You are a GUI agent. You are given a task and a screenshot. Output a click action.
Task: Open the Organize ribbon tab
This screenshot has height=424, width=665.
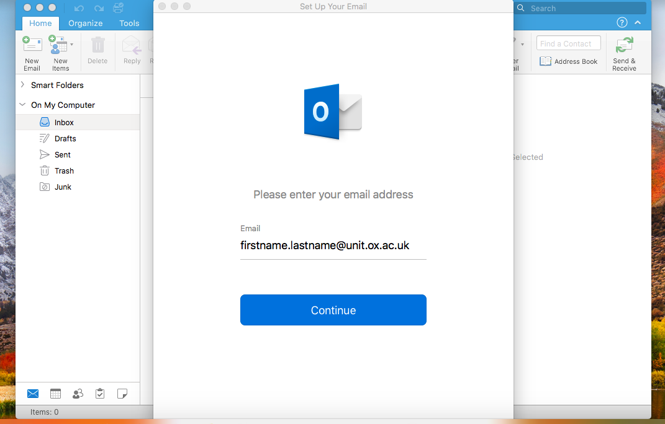pyautogui.click(x=85, y=24)
